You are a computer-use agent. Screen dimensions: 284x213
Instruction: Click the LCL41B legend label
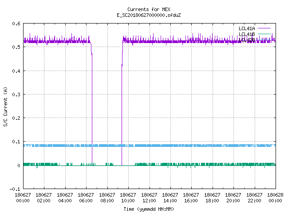pyautogui.click(x=247, y=34)
